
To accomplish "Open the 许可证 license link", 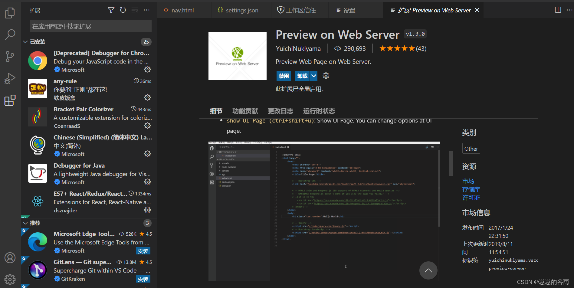I will (471, 198).
